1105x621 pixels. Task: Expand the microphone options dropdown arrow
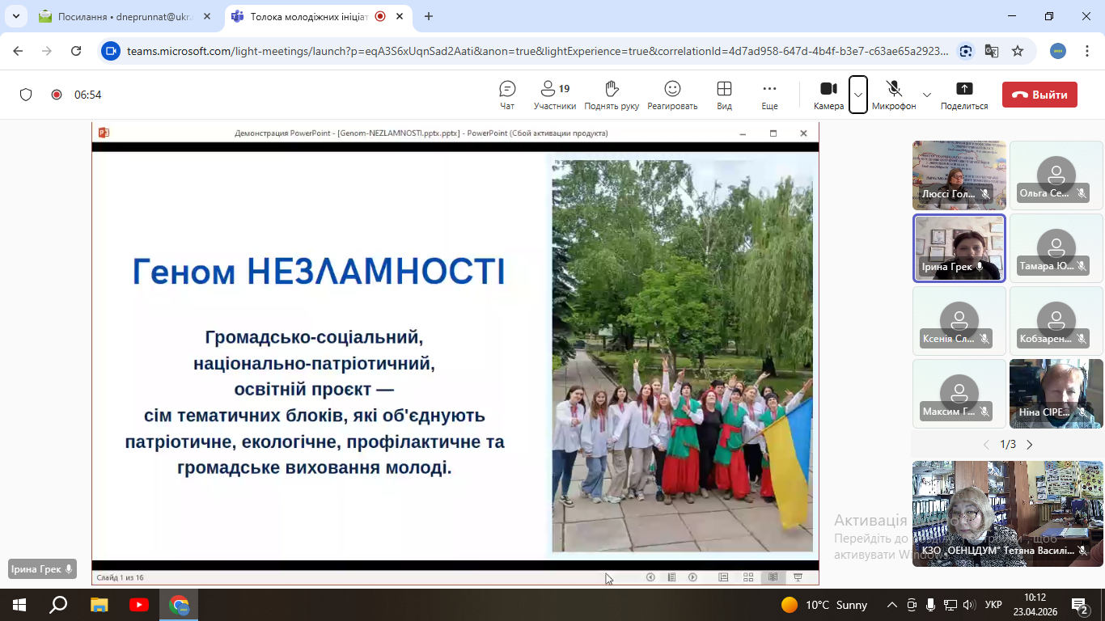(x=927, y=95)
